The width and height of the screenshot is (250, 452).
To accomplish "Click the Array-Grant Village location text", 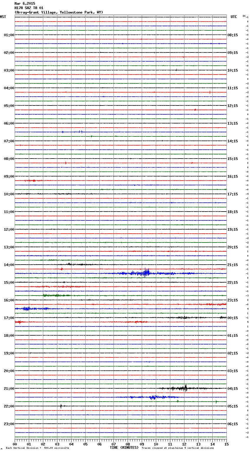I will pyautogui.click(x=59, y=12).
